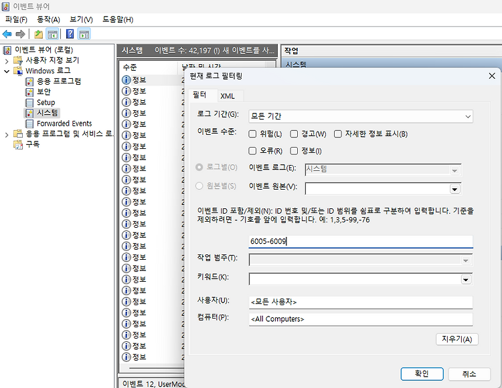The width and height of the screenshot is (502, 388).
Task: Check the 오류(R) checkbox
Action: tap(252, 151)
